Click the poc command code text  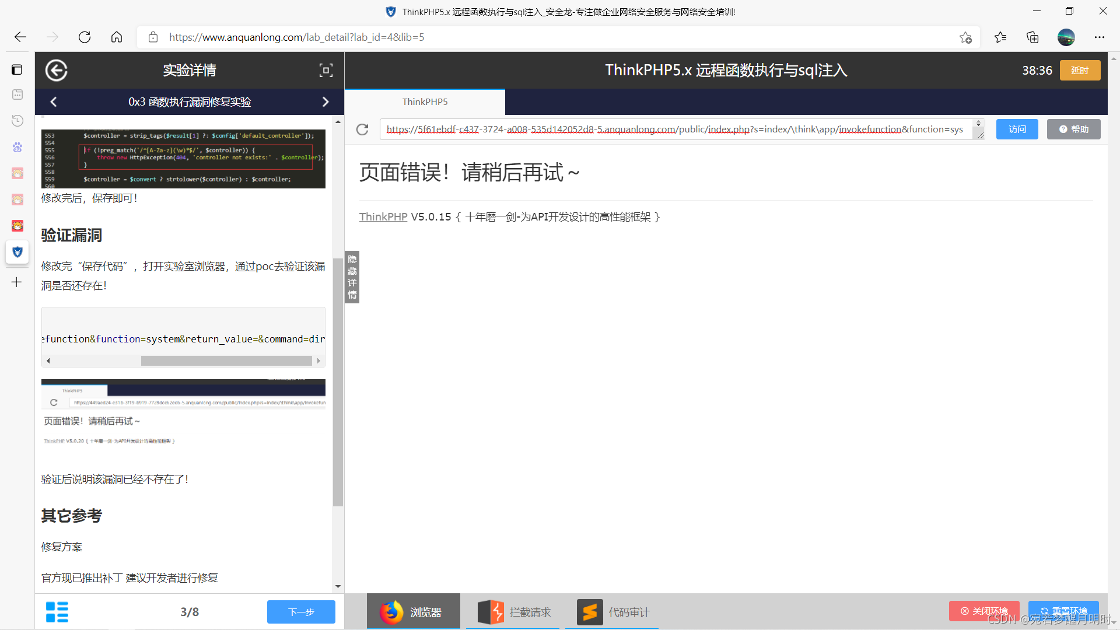(183, 339)
